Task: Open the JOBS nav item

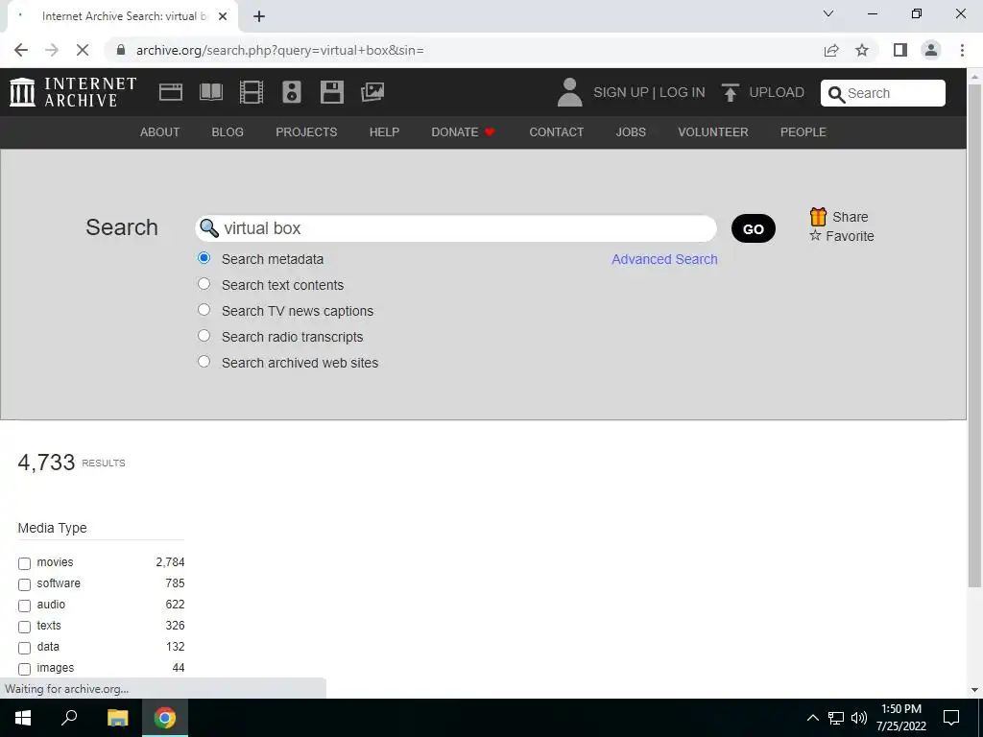Action: pos(631,132)
